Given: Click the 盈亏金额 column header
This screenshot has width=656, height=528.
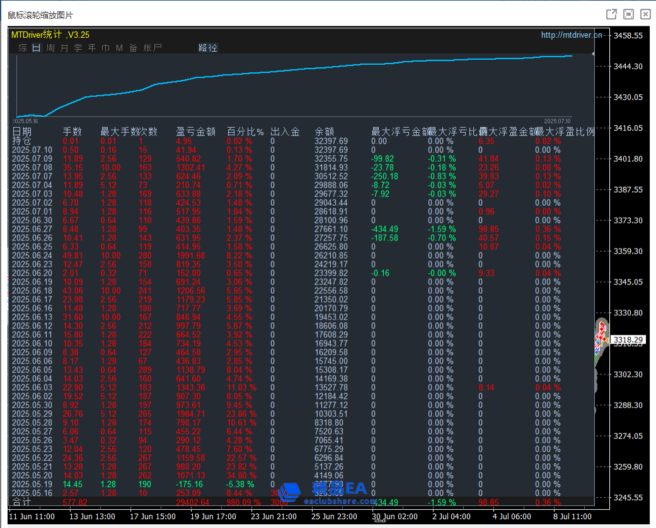Looking at the screenshot, I should [195, 132].
